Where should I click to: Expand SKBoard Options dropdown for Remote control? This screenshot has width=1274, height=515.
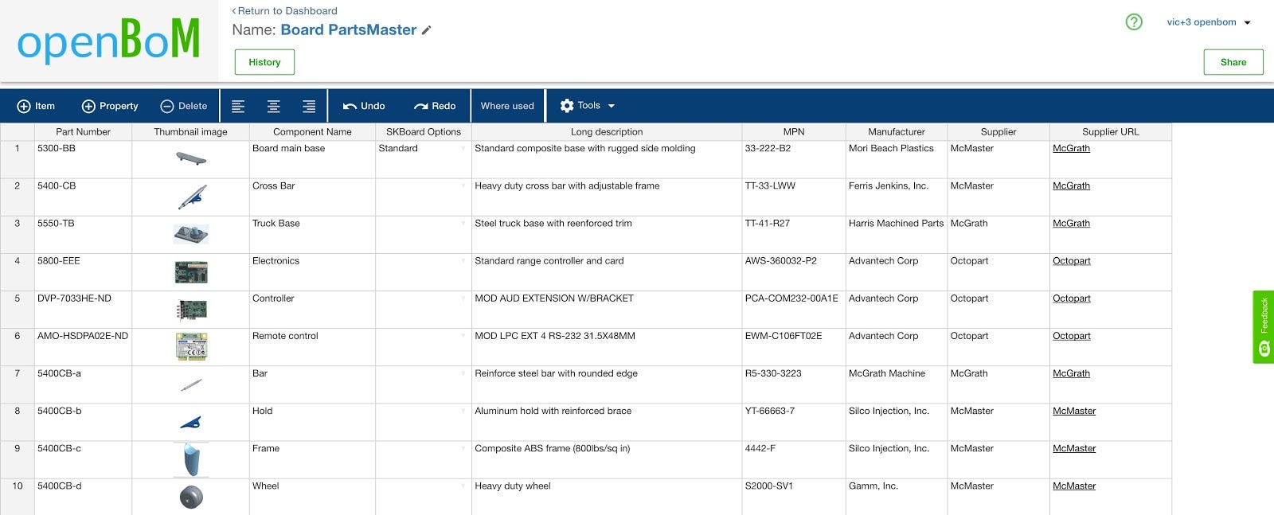coord(463,336)
